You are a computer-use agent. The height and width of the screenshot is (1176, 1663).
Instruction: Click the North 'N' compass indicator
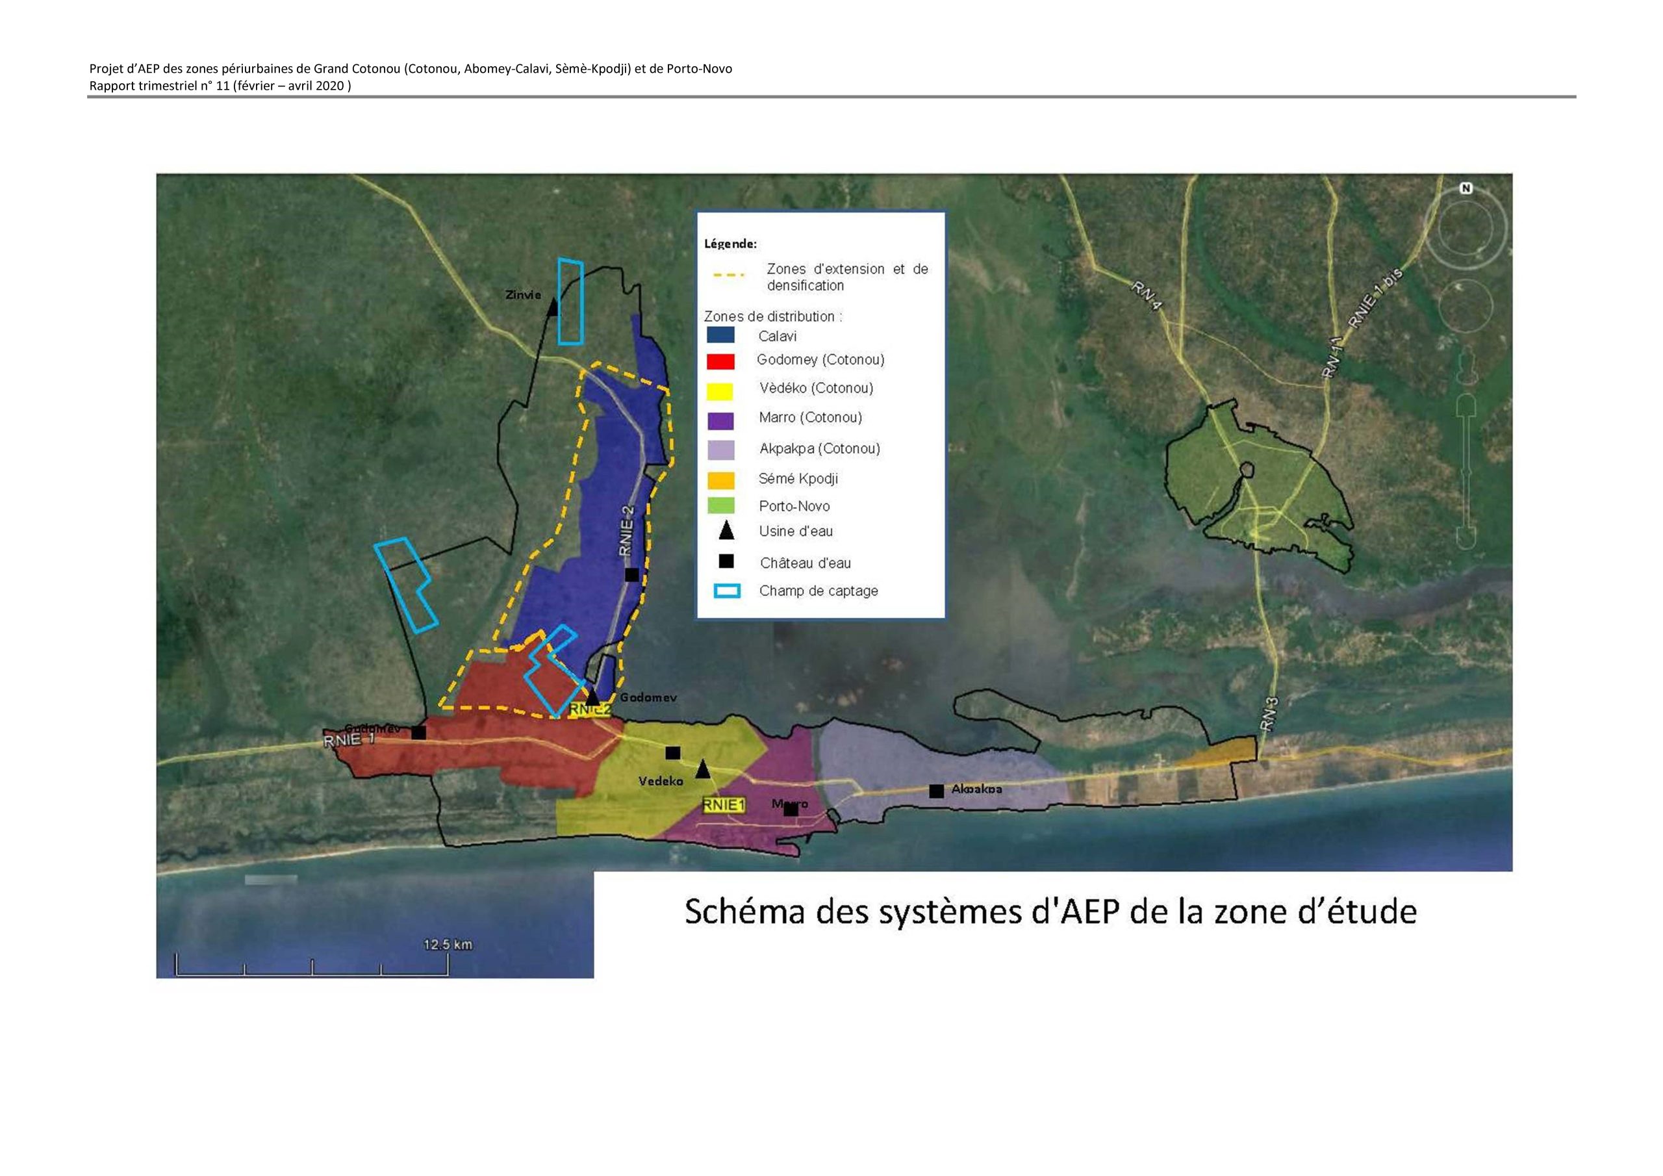[x=1466, y=188]
